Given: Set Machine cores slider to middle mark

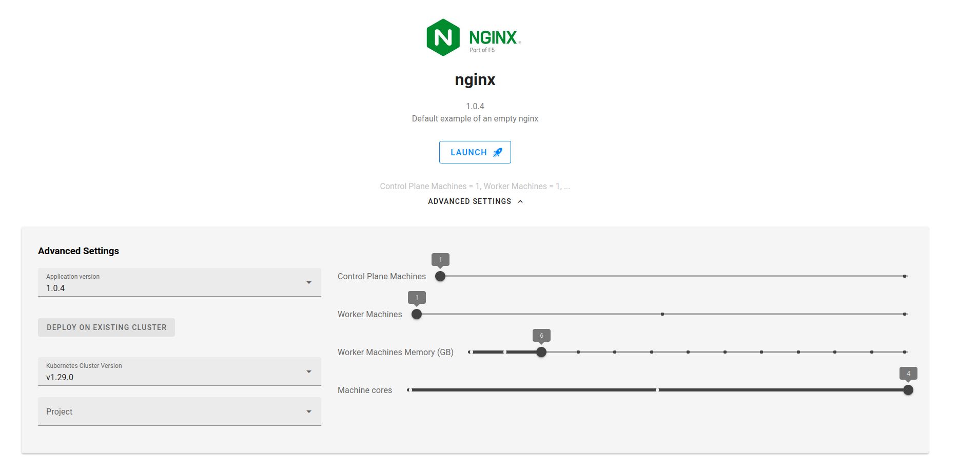Looking at the screenshot, I should coord(657,390).
